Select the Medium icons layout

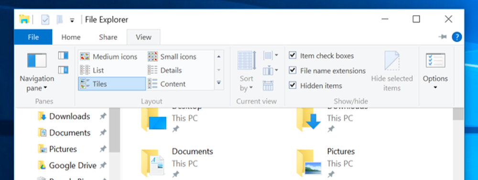pos(109,57)
